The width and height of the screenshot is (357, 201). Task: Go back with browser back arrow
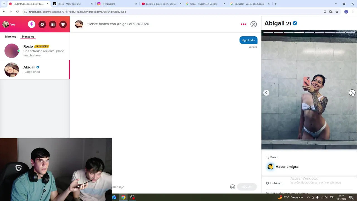[x=4, y=12]
